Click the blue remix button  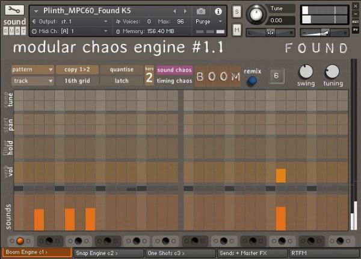[x=252, y=81]
